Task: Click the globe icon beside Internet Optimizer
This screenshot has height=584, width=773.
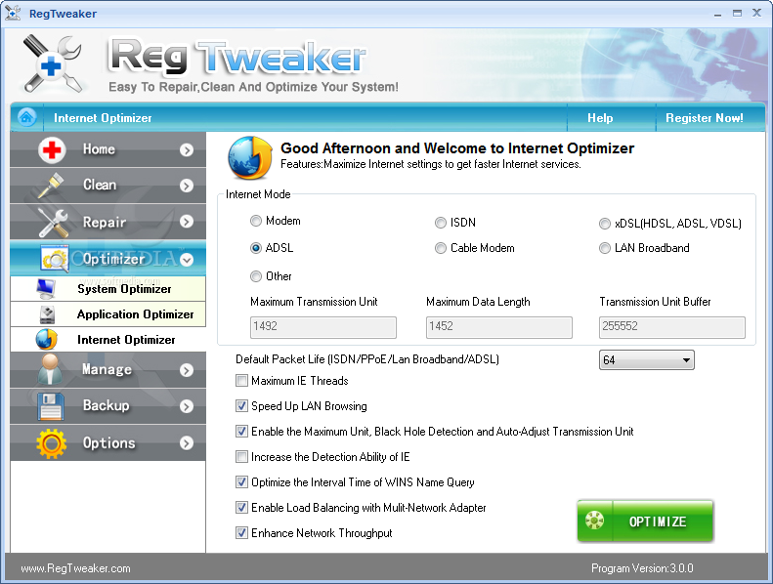Action: click(46, 340)
